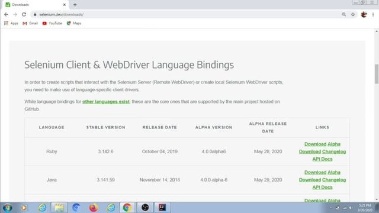This screenshot has height=213, width=379.
Task: Select the Downloads browser tab
Action: point(36,5)
